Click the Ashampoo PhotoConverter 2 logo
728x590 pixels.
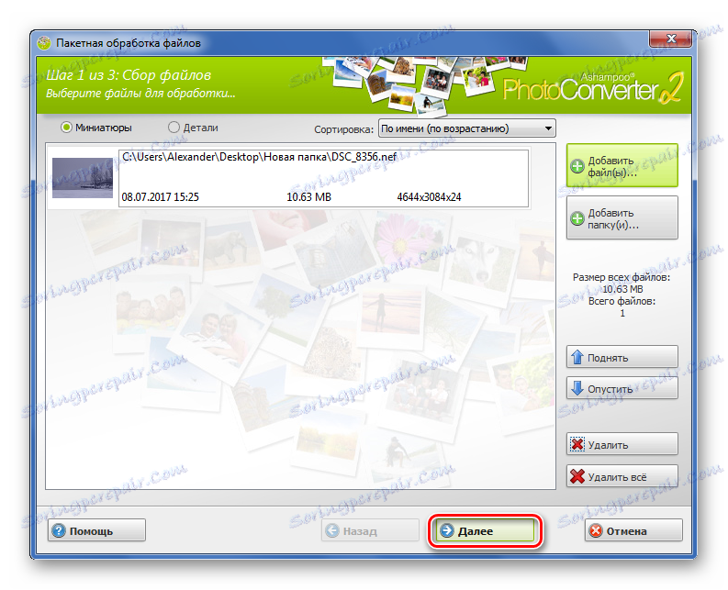pyautogui.click(x=593, y=87)
